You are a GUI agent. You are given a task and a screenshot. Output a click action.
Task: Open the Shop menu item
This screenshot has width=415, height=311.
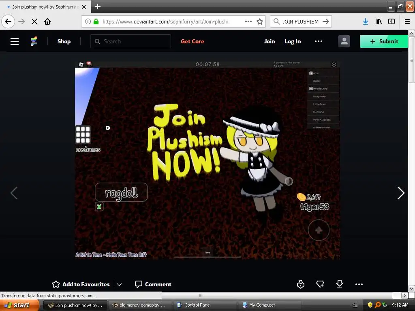tap(64, 41)
